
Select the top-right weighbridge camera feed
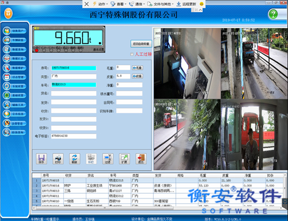click(254, 63)
